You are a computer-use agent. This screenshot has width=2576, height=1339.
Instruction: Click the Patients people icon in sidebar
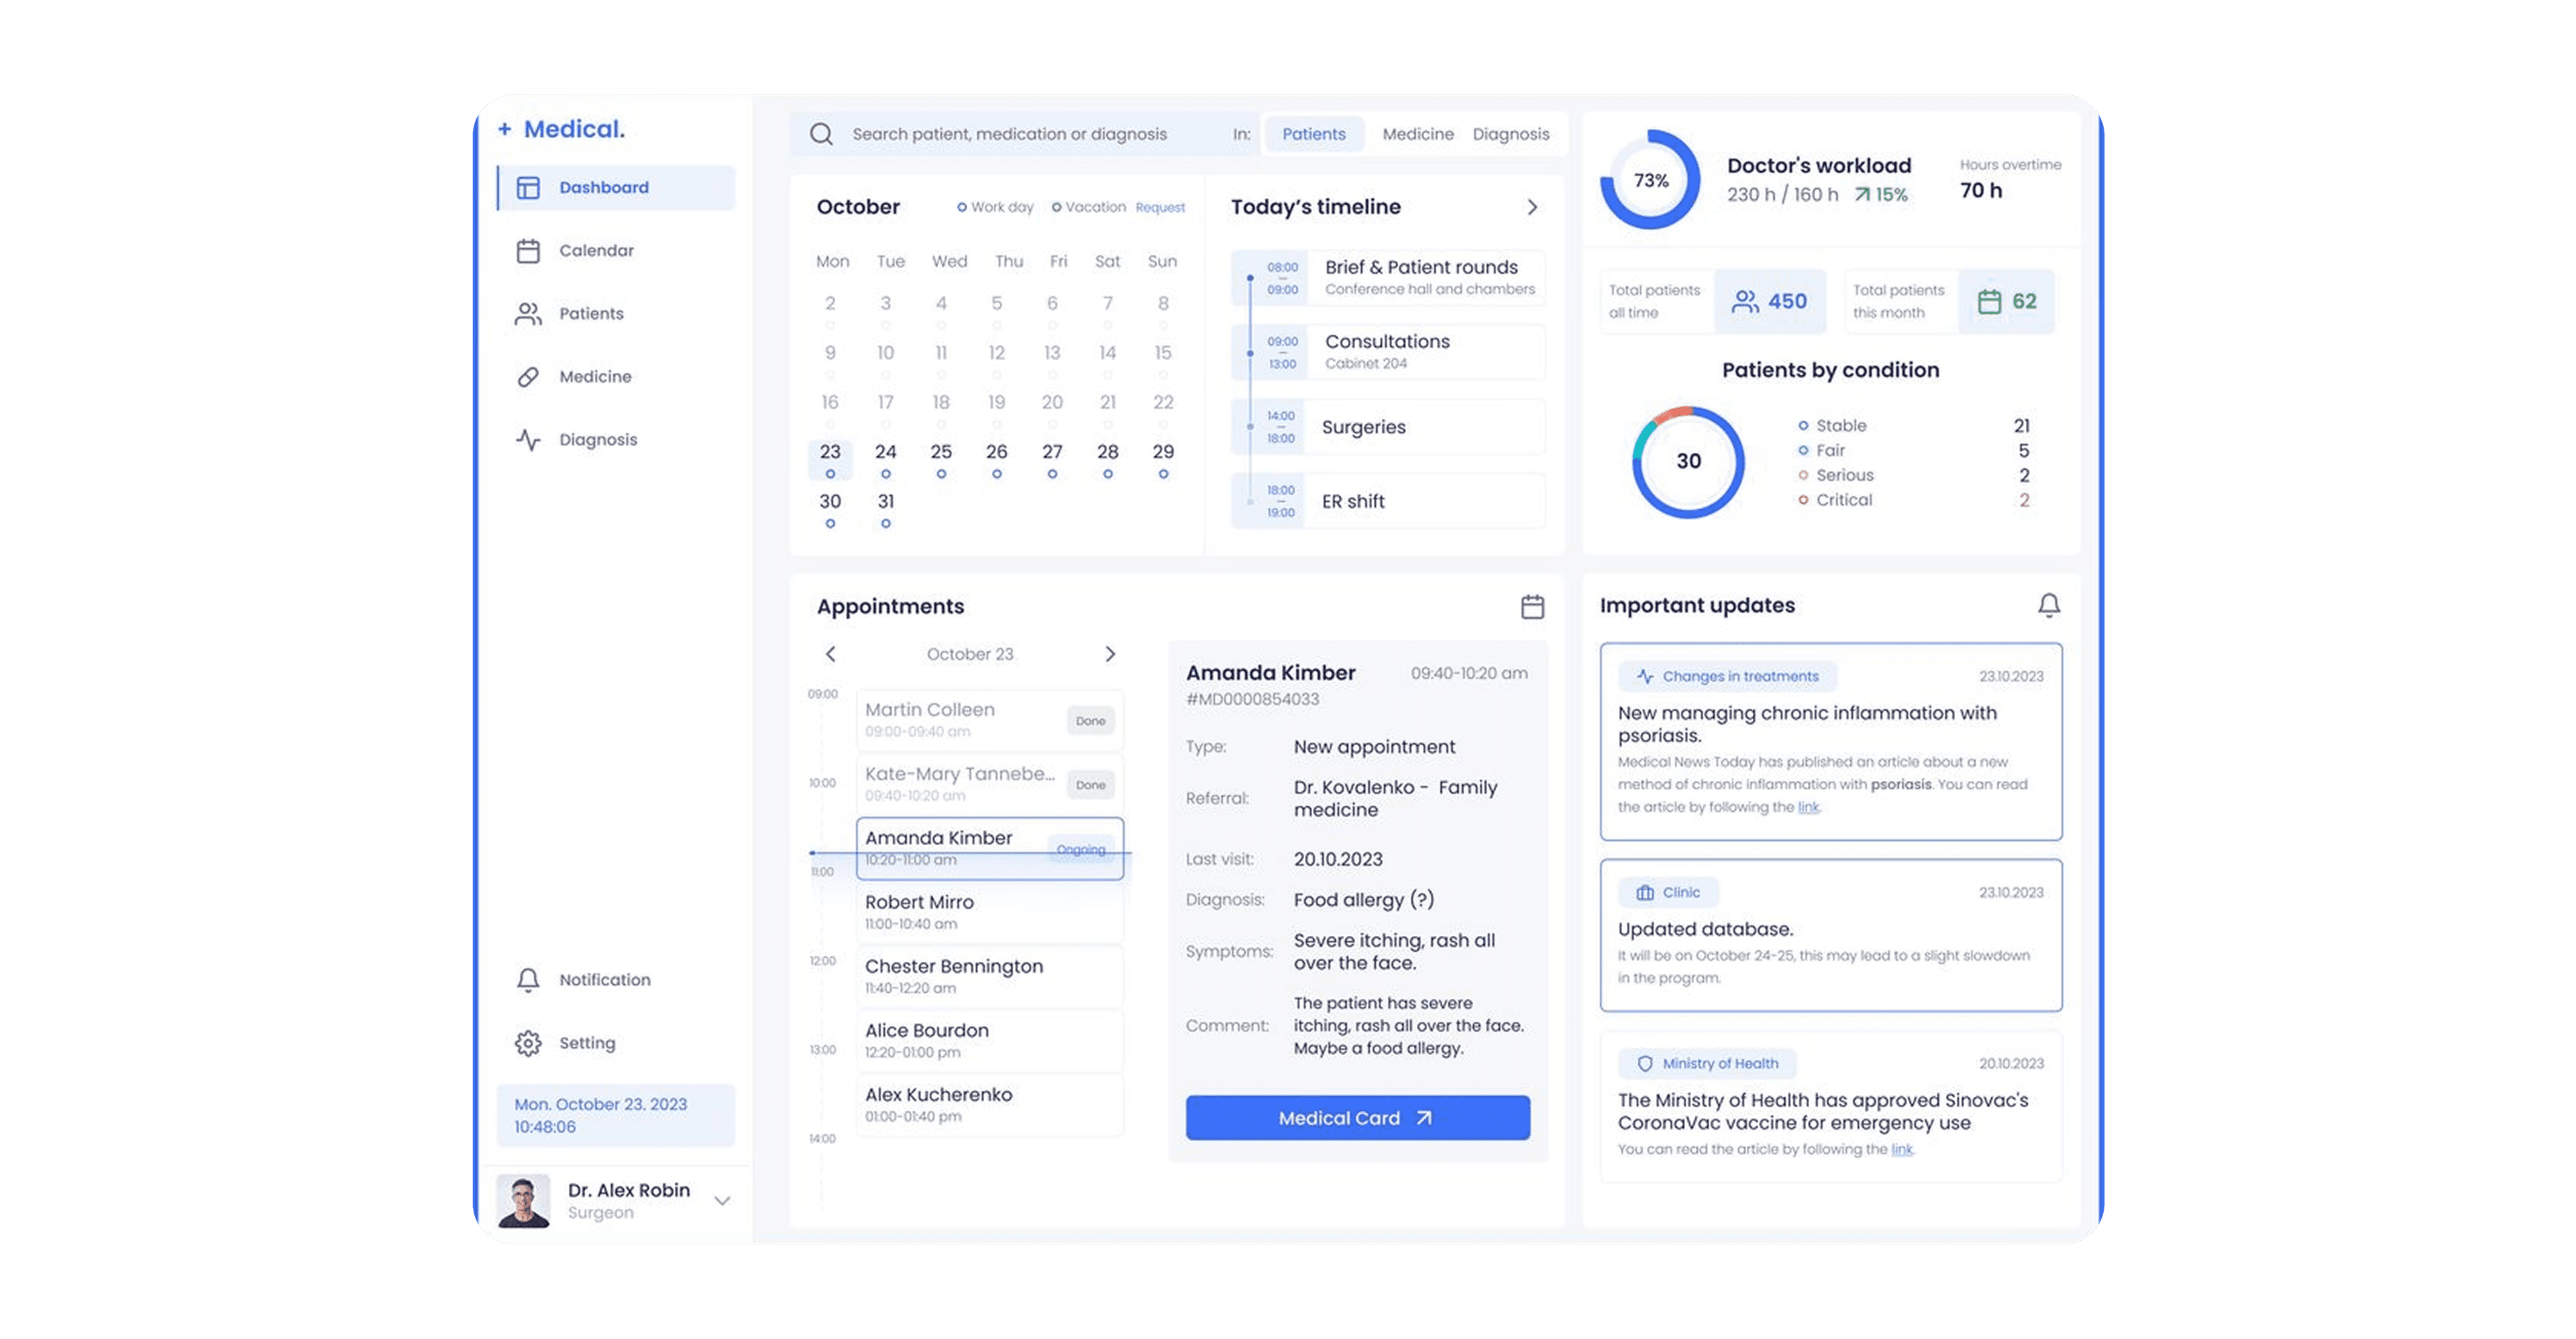528,314
